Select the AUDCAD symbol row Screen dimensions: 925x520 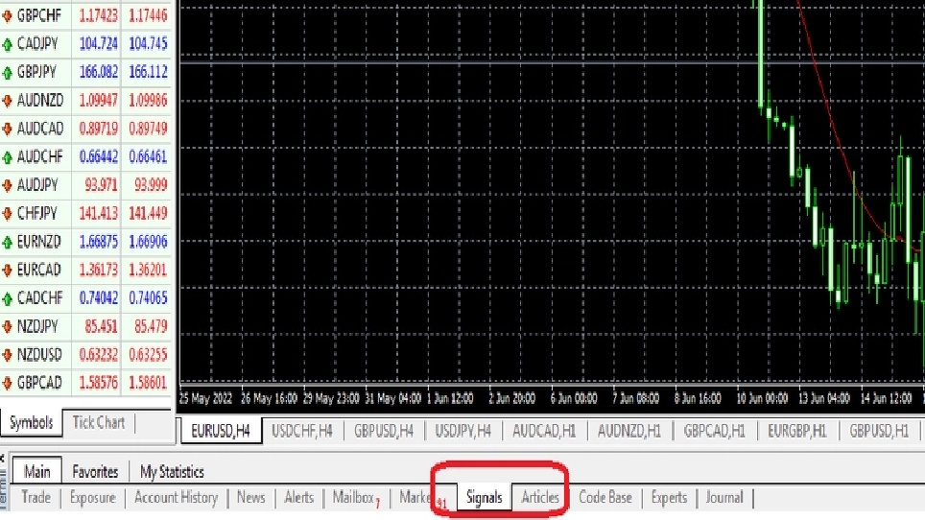point(86,128)
